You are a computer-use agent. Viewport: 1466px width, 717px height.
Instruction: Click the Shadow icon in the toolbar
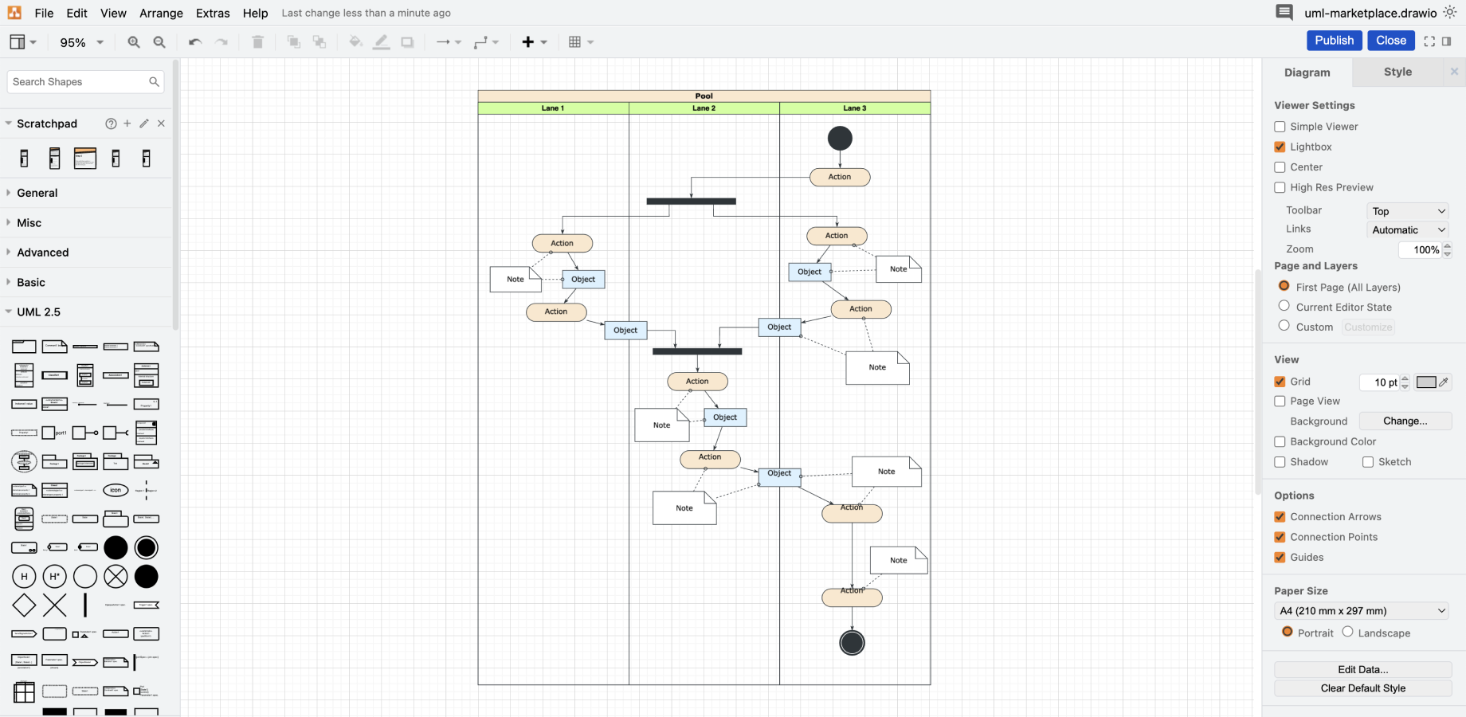click(x=407, y=41)
